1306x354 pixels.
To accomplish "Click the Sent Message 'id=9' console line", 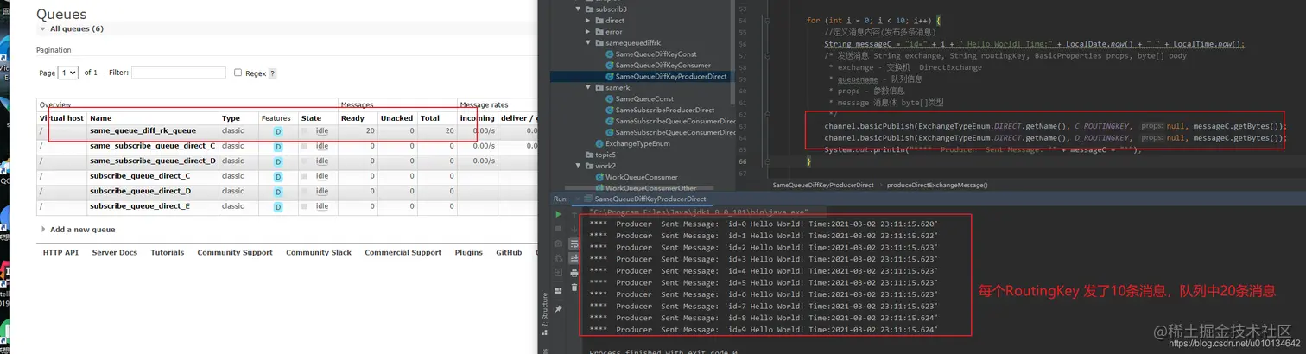I will [763, 330].
